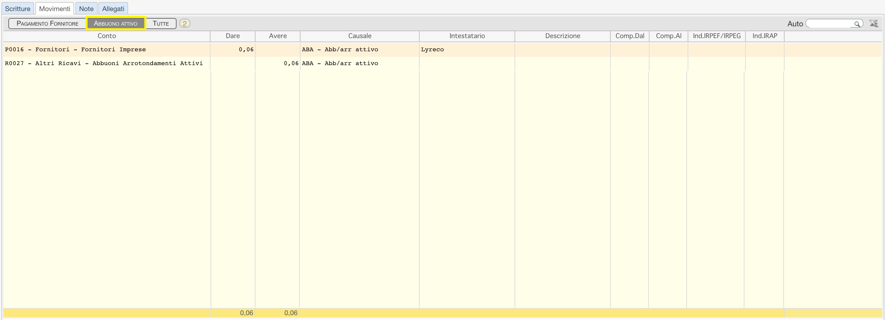Click the magnifier icon in search box
This screenshot has height=320, width=885.
pos(857,24)
